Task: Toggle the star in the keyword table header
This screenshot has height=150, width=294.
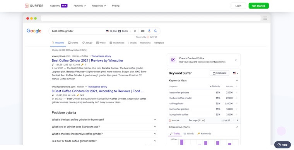Action: (236, 86)
